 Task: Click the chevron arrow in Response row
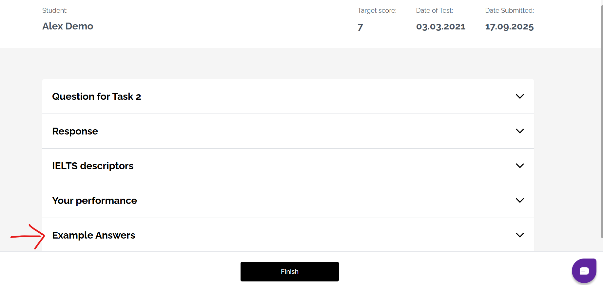[520, 131]
